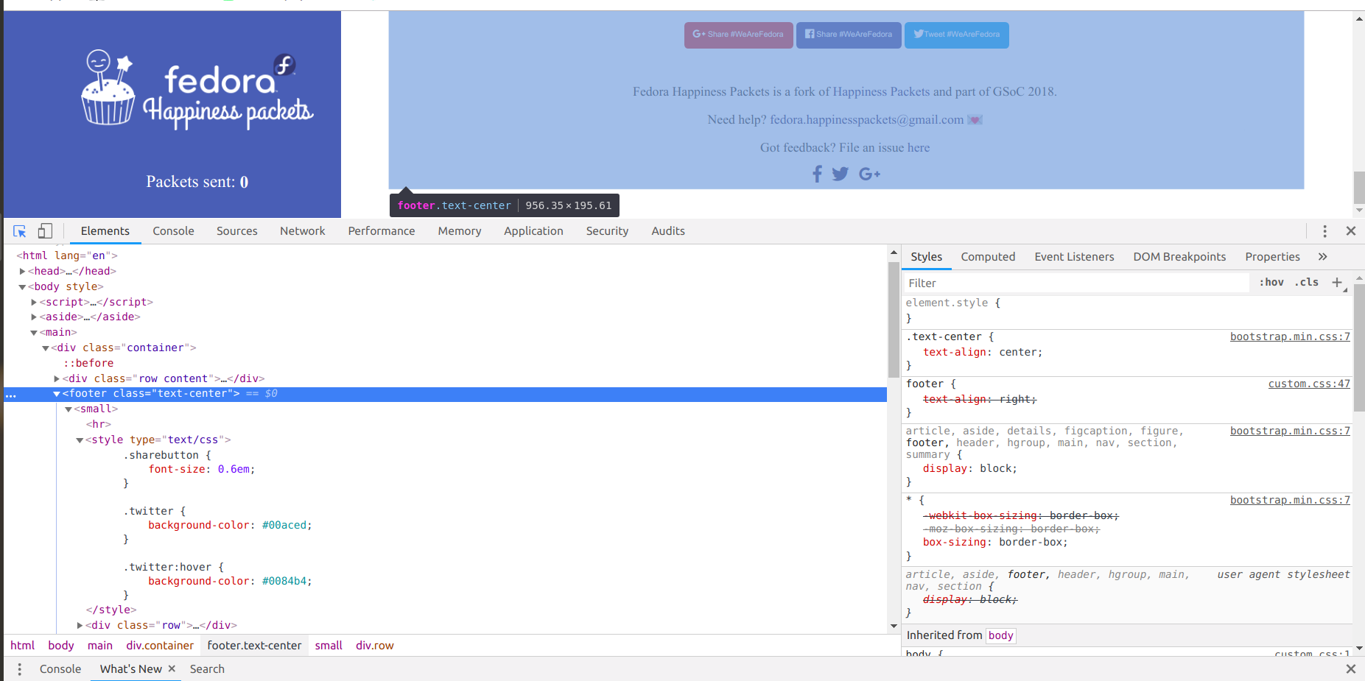The width and height of the screenshot is (1365, 681).
Task: Activate the element inspector picker icon
Action: tap(20, 231)
